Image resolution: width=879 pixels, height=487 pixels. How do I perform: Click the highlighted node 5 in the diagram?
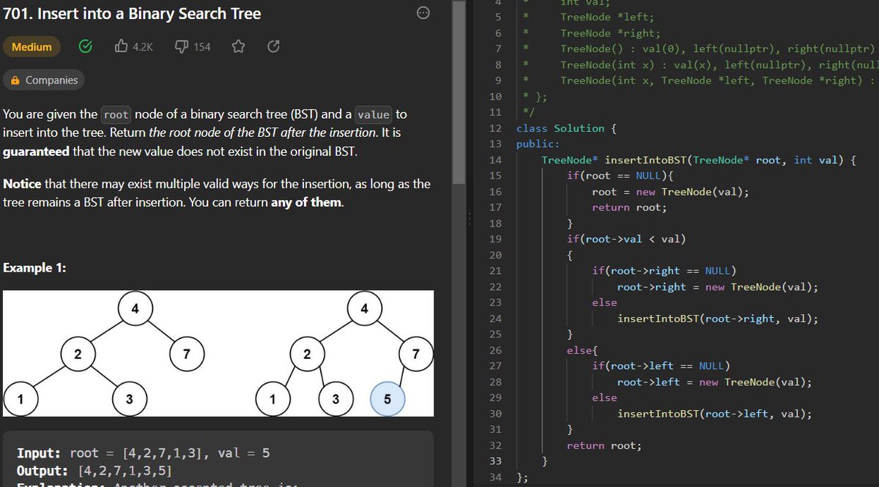pos(387,399)
